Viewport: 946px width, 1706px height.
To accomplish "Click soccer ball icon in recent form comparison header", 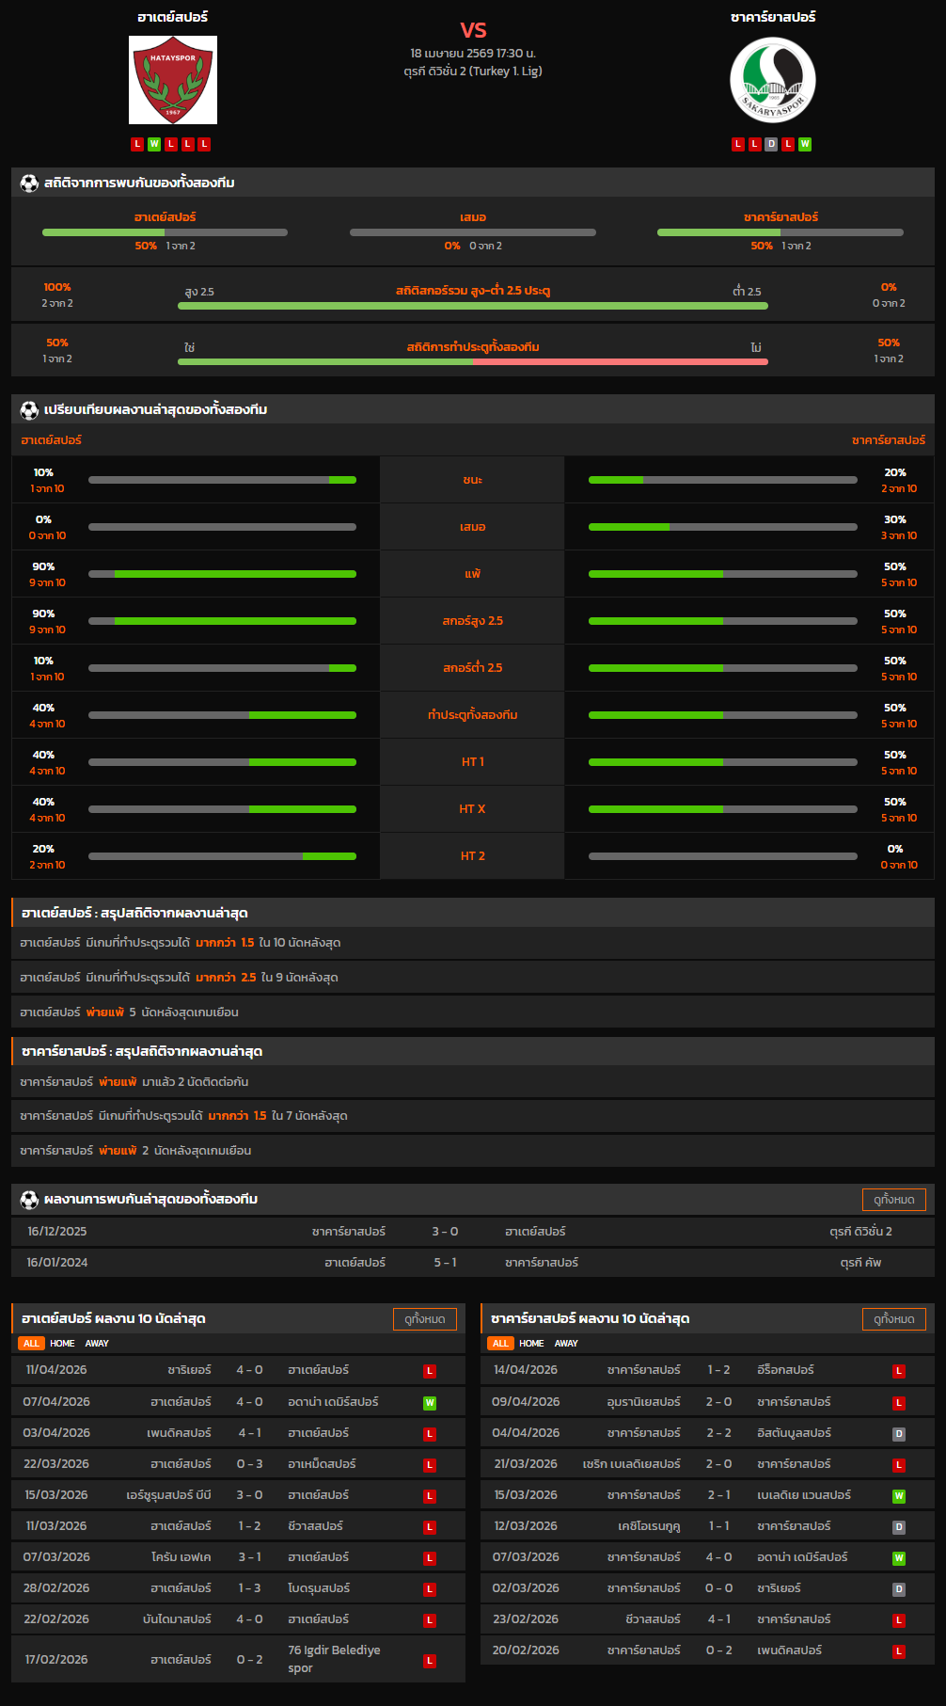I will (x=29, y=410).
